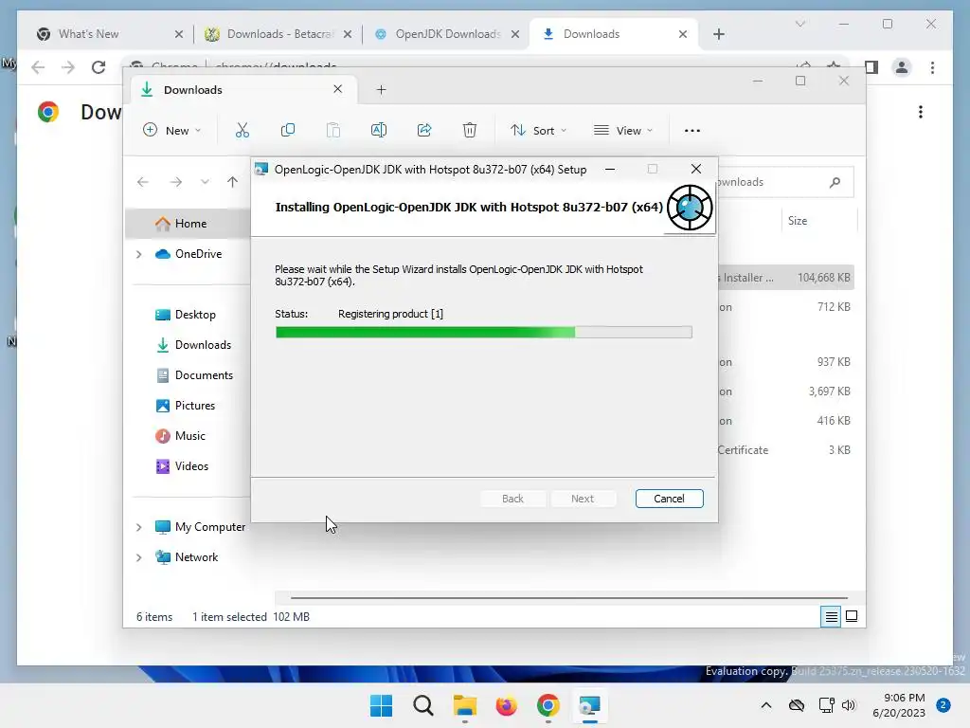Open Music in navigation pane

click(189, 436)
